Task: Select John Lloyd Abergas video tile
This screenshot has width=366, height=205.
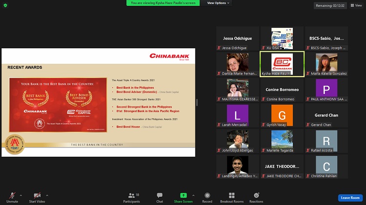Action: point(237,141)
